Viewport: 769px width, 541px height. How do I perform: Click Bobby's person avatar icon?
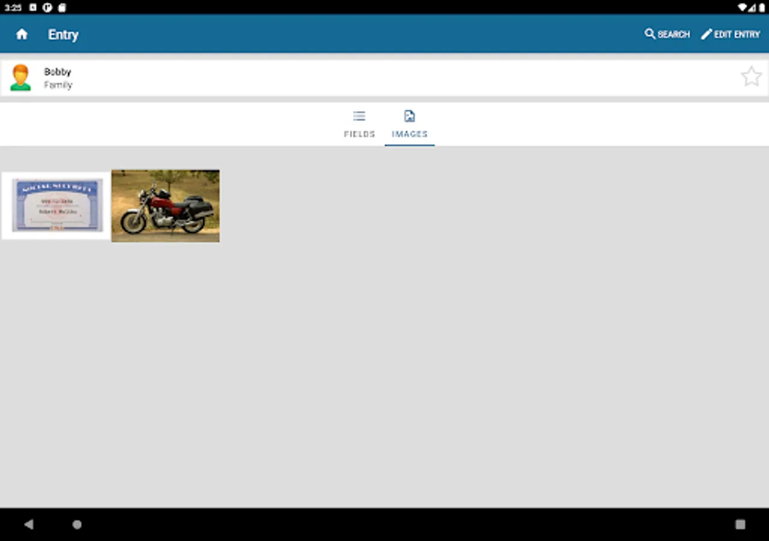coord(20,78)
